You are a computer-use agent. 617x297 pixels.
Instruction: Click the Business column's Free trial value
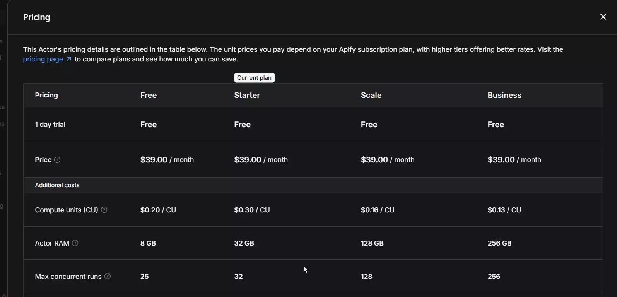coord(496,125)
